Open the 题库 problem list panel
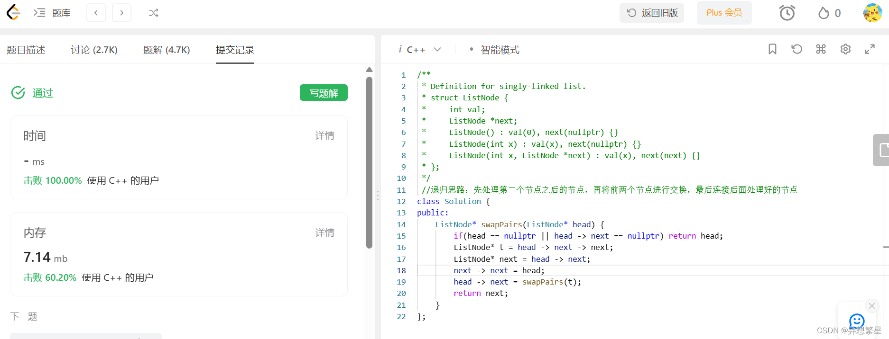 (52, 13)
